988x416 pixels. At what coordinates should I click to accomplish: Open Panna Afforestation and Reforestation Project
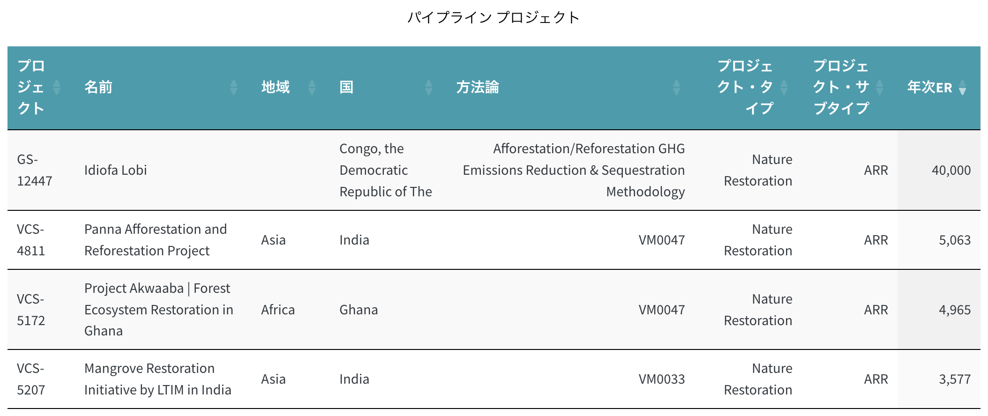155,240
